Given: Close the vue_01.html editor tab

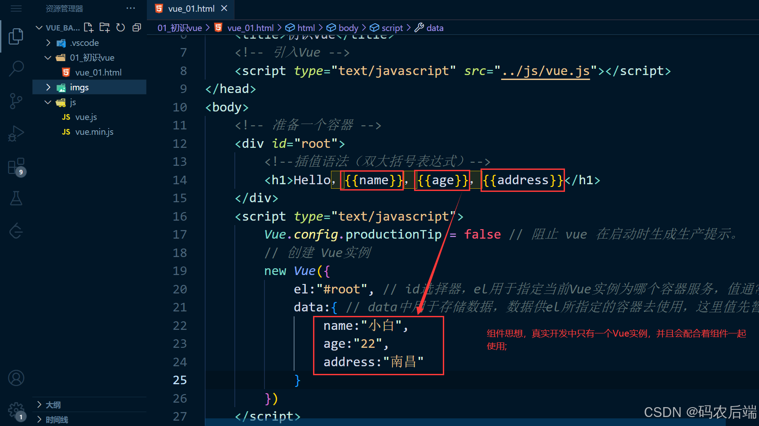Looking at the screenshot, I should pyautogui.click(x=224, y=9).
